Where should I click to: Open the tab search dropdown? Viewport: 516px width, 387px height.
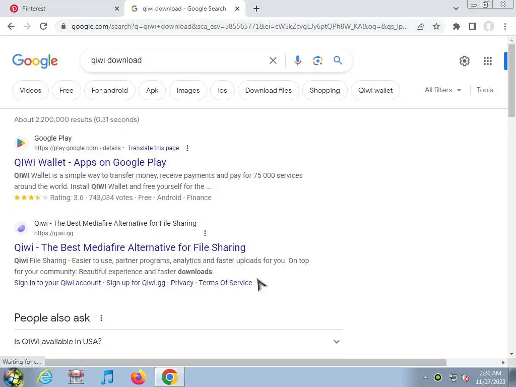click(x=456, y=9)
